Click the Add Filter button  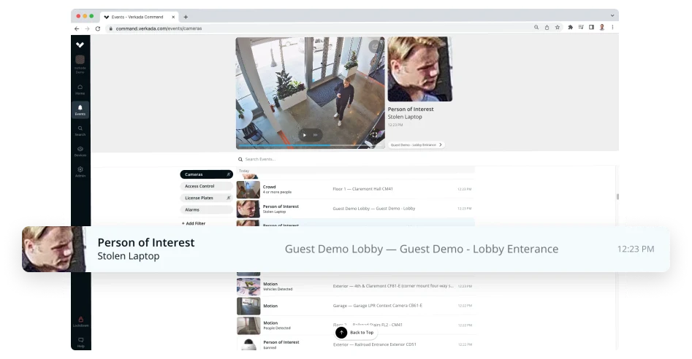click(x=194, y=223)
